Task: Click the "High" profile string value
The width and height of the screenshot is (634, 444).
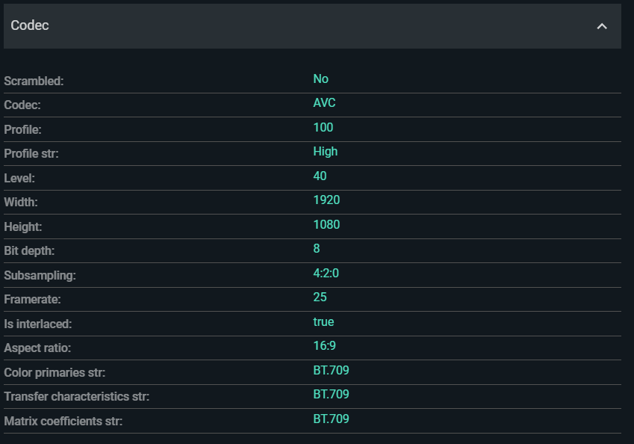Action: click(x=326, y=152)
